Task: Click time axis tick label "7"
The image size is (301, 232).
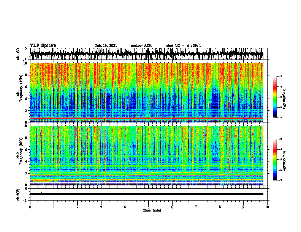Action: 196,207
